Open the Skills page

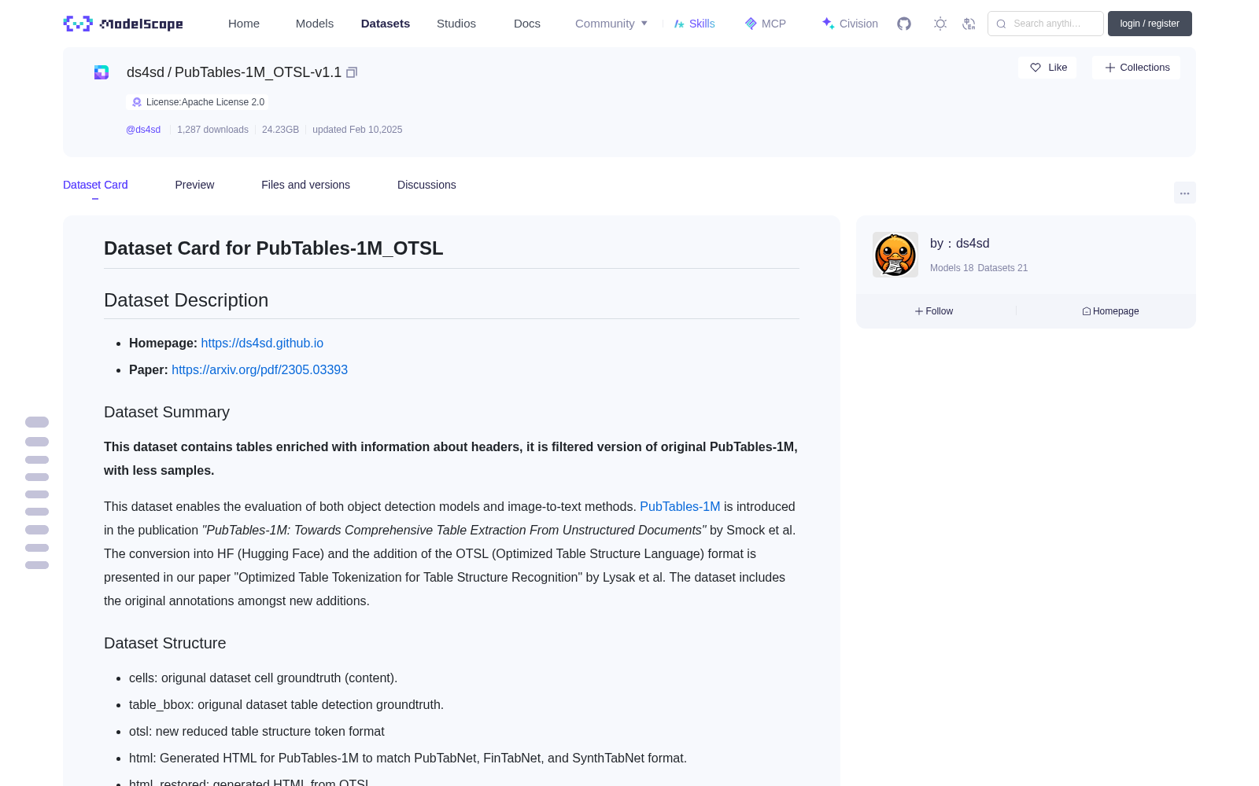point(694,24)
